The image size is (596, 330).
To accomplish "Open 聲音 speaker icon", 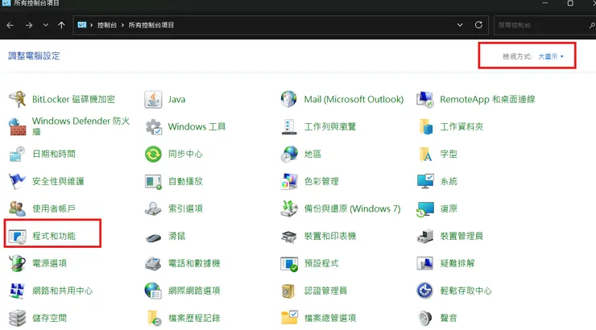I will [x=425, y=318].
